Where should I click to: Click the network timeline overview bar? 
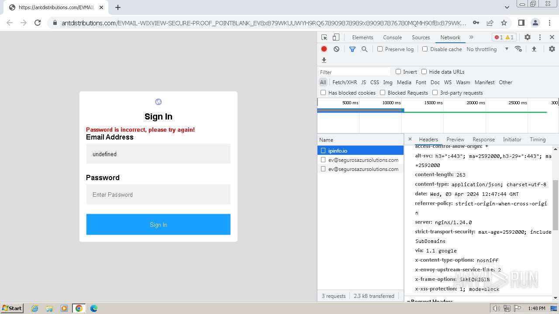point(438,116)
